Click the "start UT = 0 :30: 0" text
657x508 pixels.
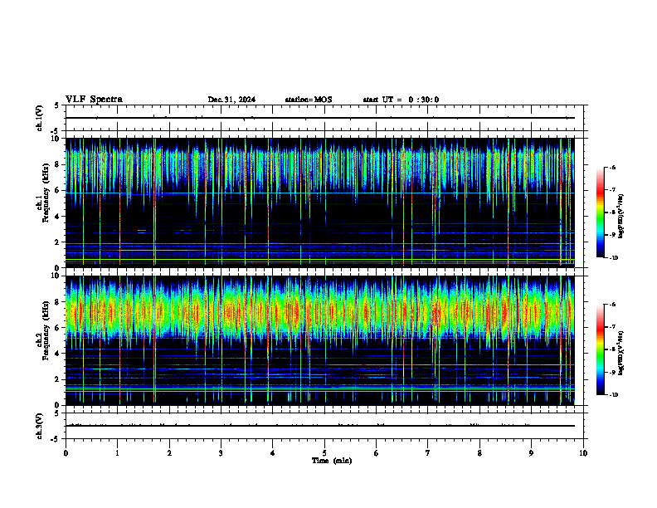click(401, 100)
